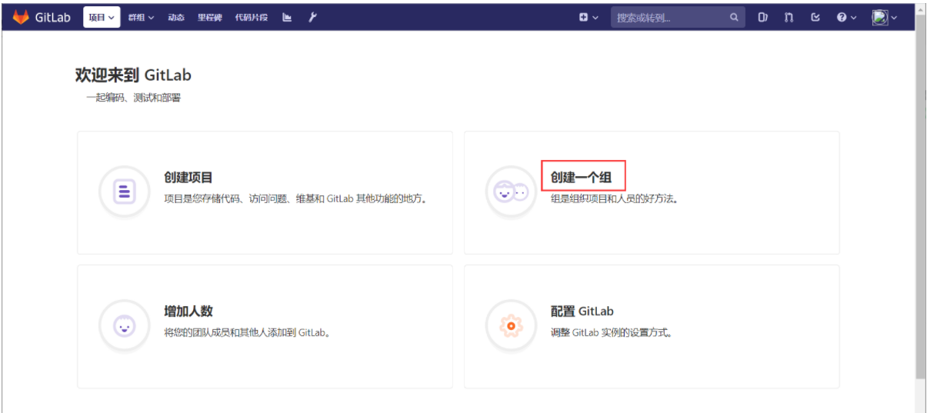Expand the 群组 dropdown menu
The width and height of the screenshot is (927, 413).
(141, 17)
